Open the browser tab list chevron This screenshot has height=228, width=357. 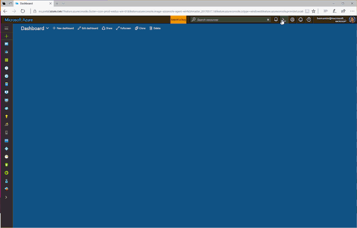pos(63,3)
